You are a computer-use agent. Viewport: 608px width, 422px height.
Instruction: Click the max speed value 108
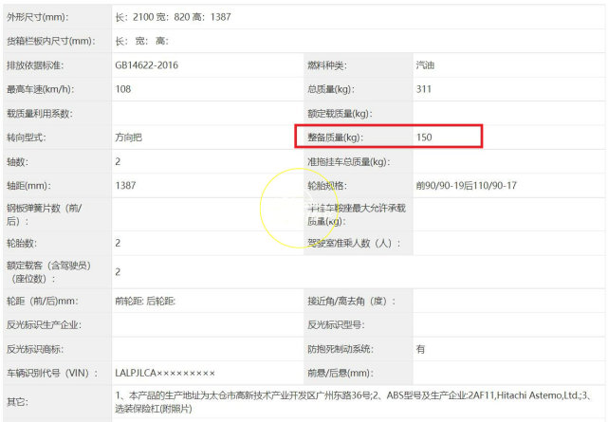(x=123, y=89)
